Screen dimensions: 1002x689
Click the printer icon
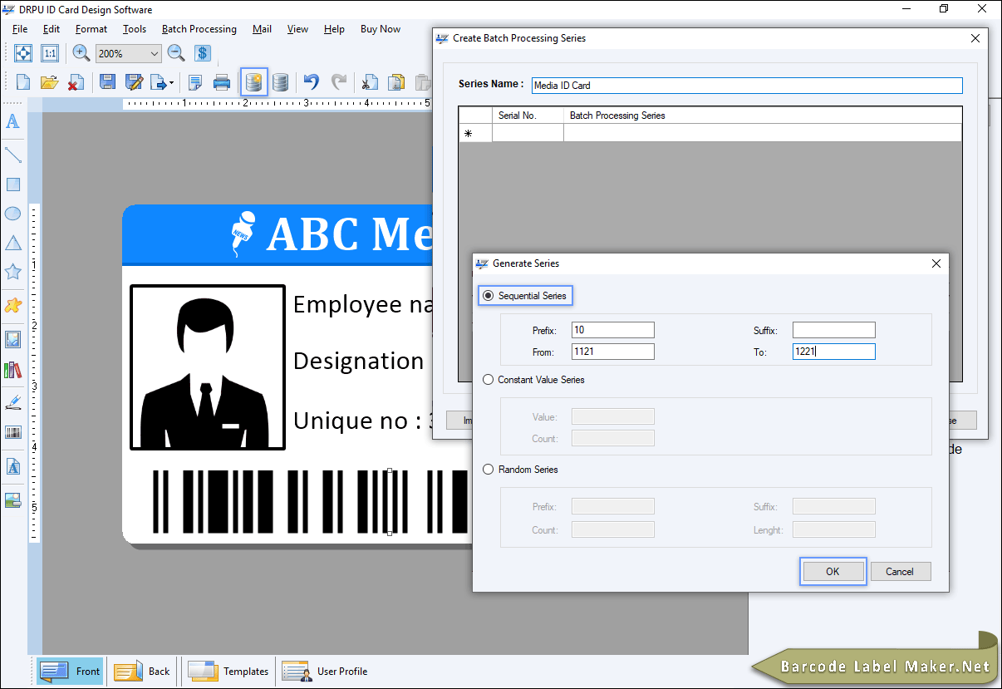tap(222, 82)
